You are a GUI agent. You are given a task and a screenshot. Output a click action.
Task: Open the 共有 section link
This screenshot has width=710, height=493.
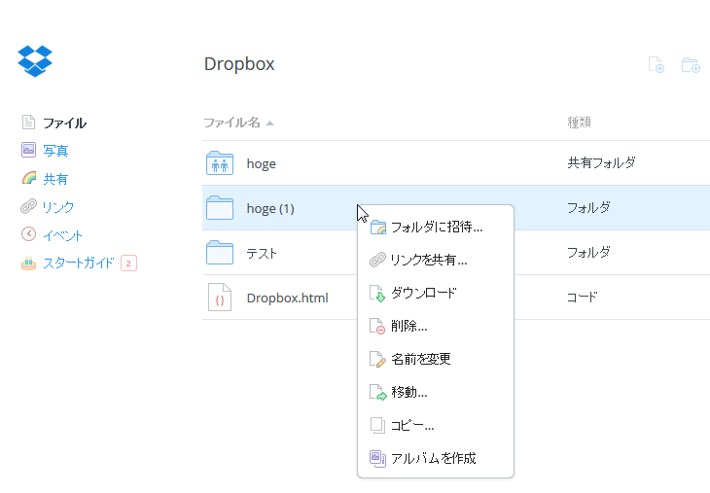pos(55,179)
